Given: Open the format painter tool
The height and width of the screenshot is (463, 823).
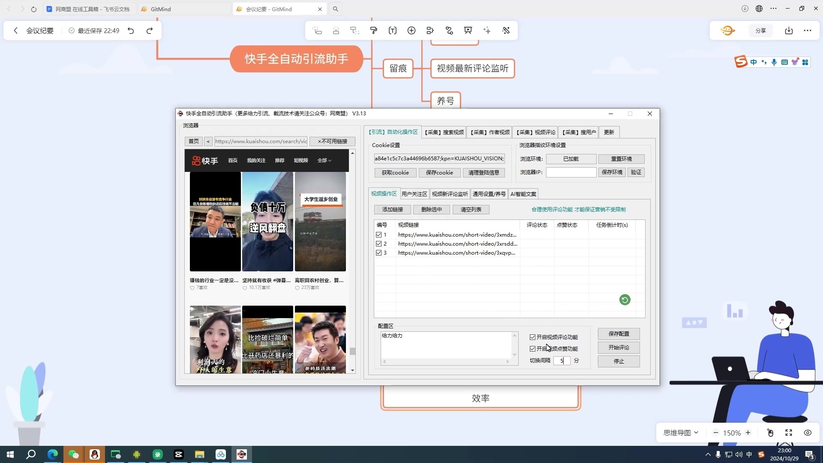Looking at the screenshot, I should click(x=374, y=30).
